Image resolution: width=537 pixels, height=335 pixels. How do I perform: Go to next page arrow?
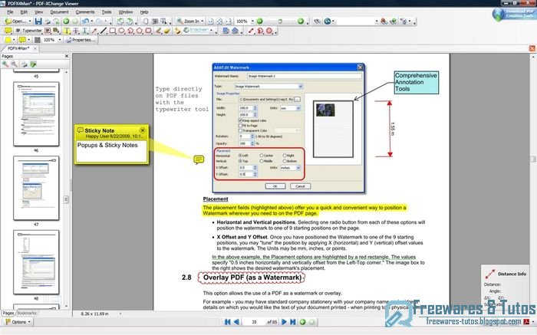(x=284, y=322)
